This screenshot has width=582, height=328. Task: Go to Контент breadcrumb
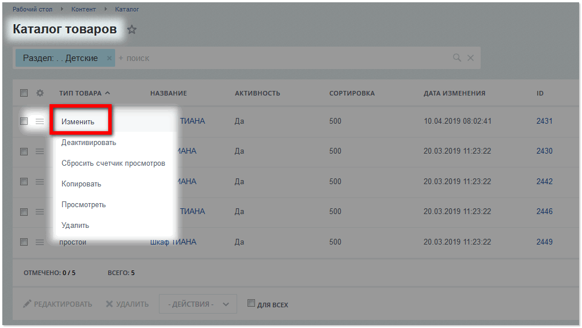[x=83, y=9]
